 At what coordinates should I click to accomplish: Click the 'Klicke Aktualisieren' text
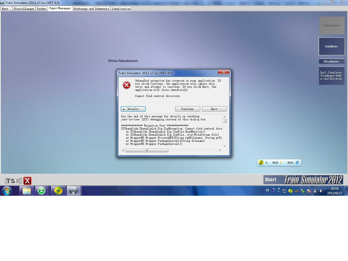click(123, 61)
